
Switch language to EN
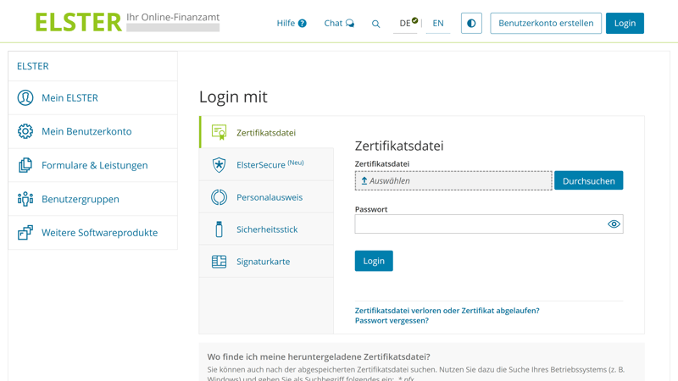[437, 23]
